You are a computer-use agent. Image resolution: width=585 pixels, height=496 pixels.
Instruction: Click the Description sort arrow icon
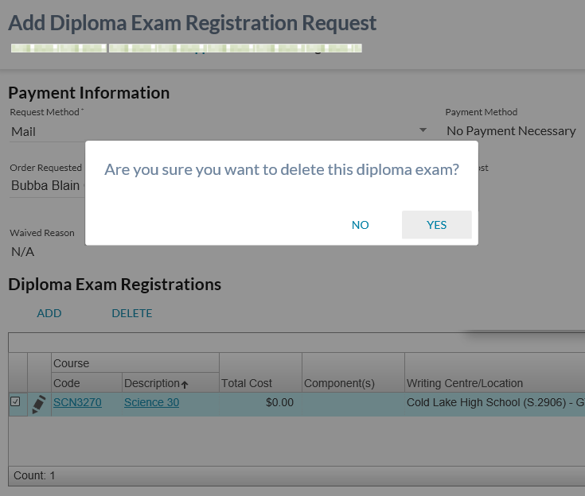tap(185, 384)
